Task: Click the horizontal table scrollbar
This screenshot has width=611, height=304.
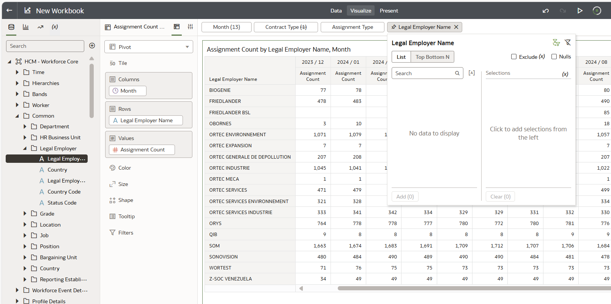Action: pos(474,288)
